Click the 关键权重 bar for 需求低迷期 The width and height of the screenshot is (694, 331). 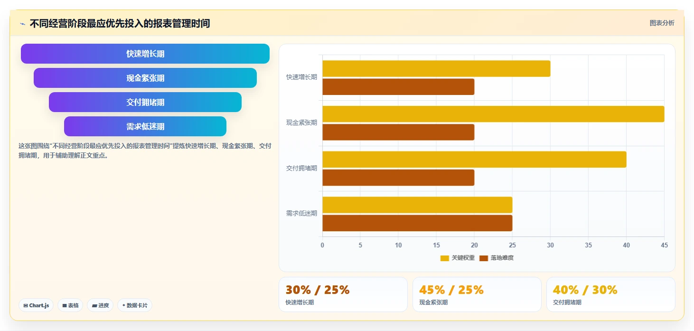[x=417, y=205]
